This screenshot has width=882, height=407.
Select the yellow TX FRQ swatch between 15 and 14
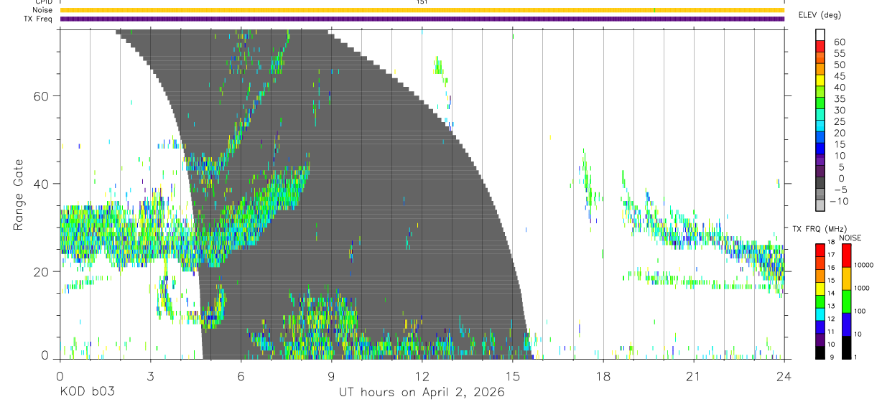(820, 288)
